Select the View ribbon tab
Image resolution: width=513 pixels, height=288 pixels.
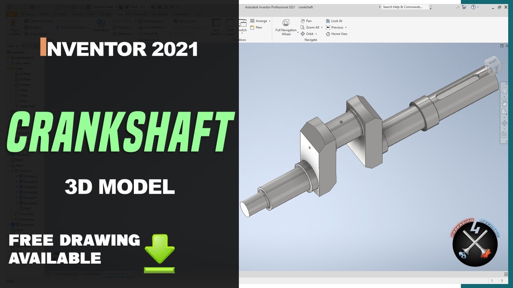(x=119, y=14)
